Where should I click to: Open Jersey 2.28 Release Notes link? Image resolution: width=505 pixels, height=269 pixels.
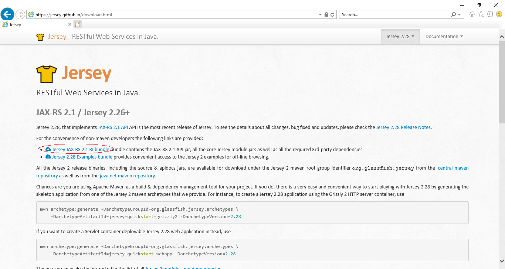[403, 127]
